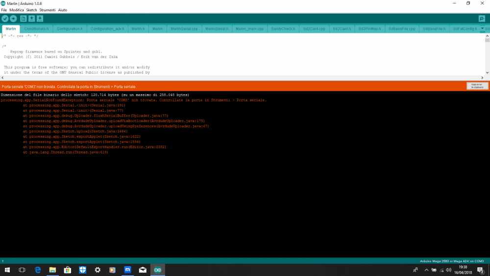Open the Strumenti menu
This screenshot has width=490, height=276.
pyautogui.click(x=47, y=10)
